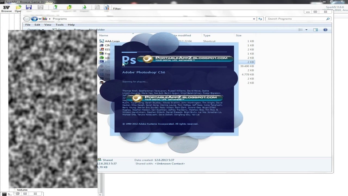348x196 pixels.
Task: Open the Help menu in Explorer
Action: (71, 24)
